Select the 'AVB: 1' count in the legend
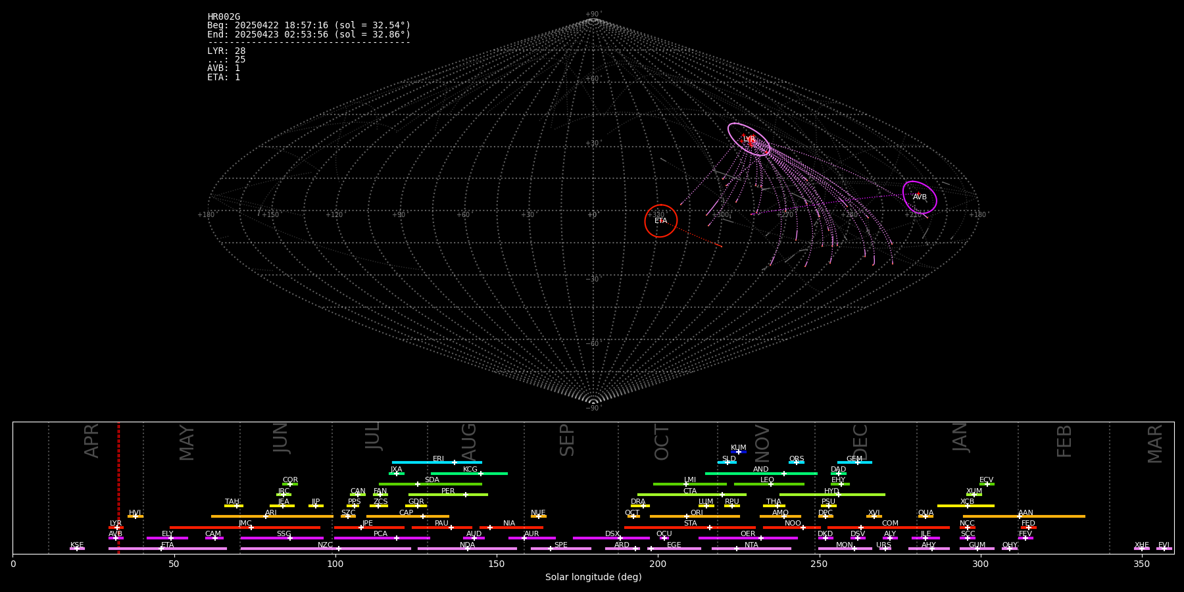This screenshot has height=592, width=1184. pyautogui.click(x=224, y=68)
